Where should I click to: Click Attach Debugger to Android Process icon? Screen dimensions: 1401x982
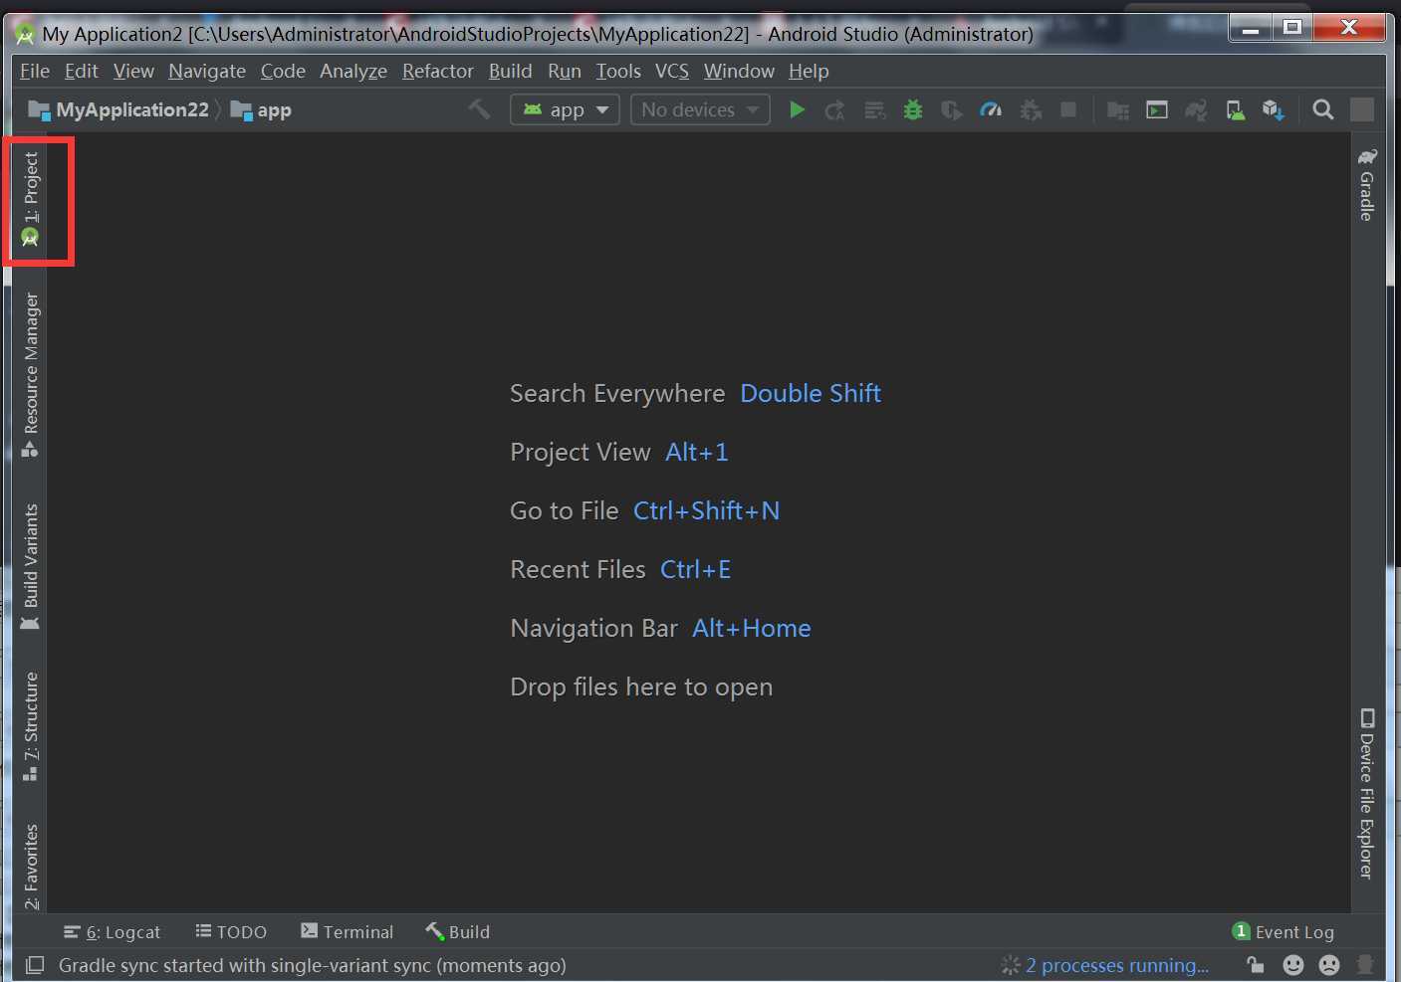click(1031, 109)
